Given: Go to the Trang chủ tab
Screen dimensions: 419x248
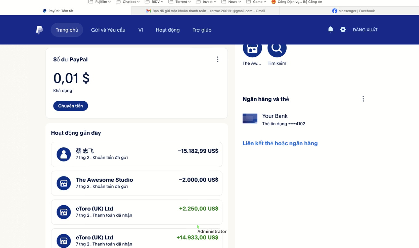Looking at the screenshot, I should coord(67,30).
